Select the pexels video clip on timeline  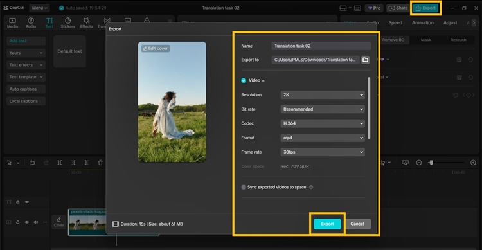pos(87,222)
